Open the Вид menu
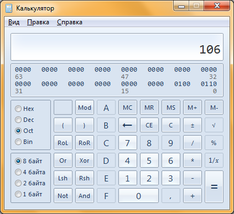234x214 pixels. pyautogui.click(x=14, y=22)
